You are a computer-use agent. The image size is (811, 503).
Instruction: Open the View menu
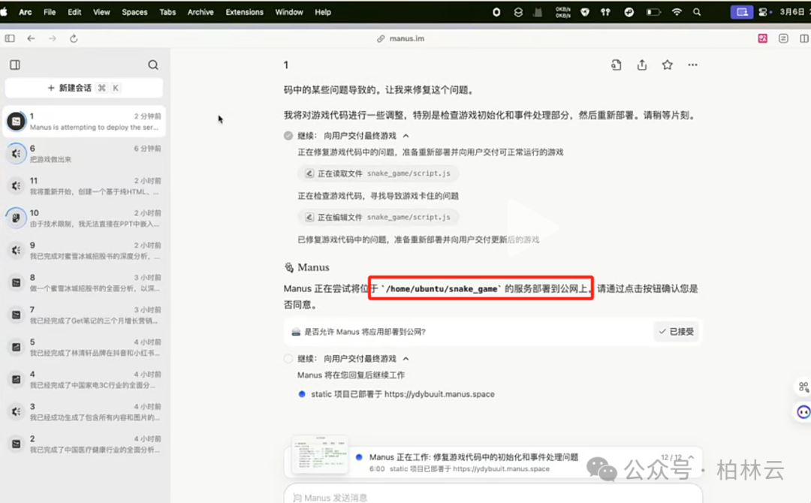[x=101, y=12]
